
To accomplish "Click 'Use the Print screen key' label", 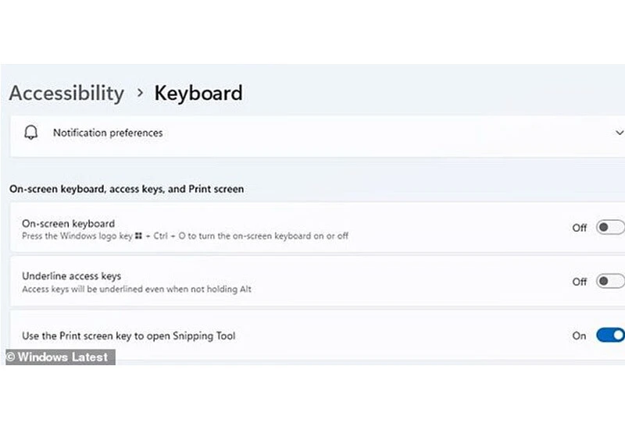I will pos(129,336).
